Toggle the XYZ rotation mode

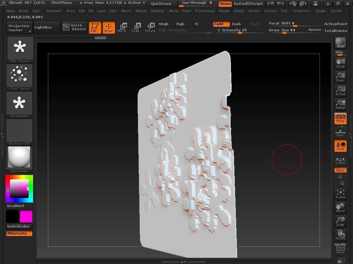tap(340, 170)
